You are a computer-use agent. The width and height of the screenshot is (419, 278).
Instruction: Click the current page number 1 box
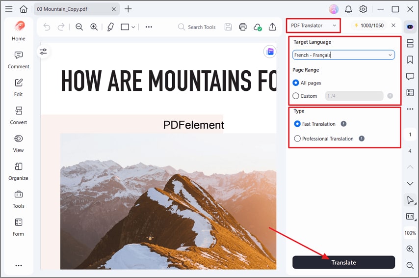(x=410, y=134)
